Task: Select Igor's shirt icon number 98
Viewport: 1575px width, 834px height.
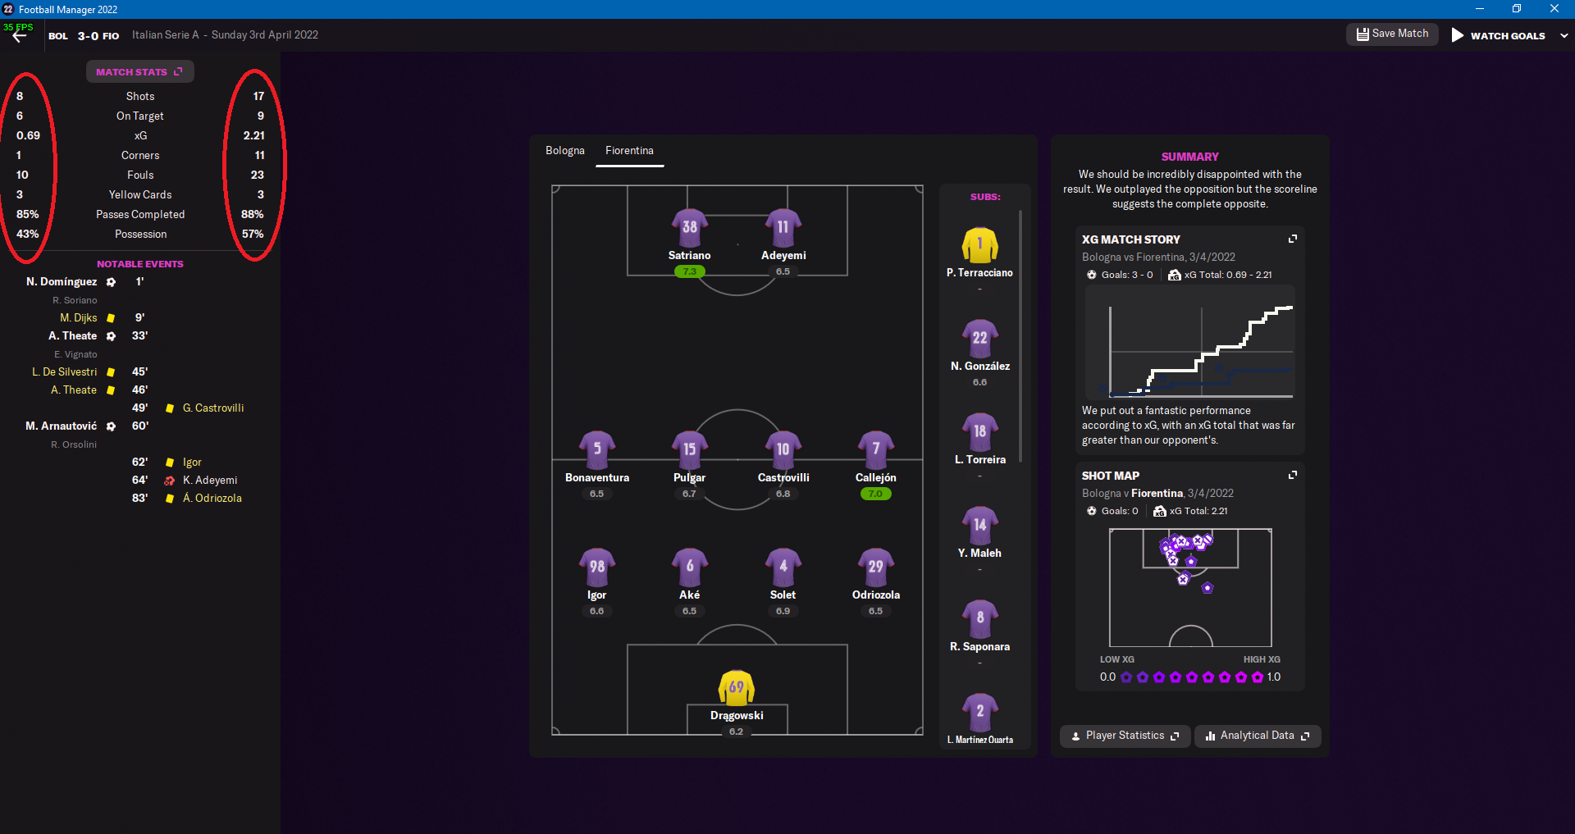Action: 597,567
